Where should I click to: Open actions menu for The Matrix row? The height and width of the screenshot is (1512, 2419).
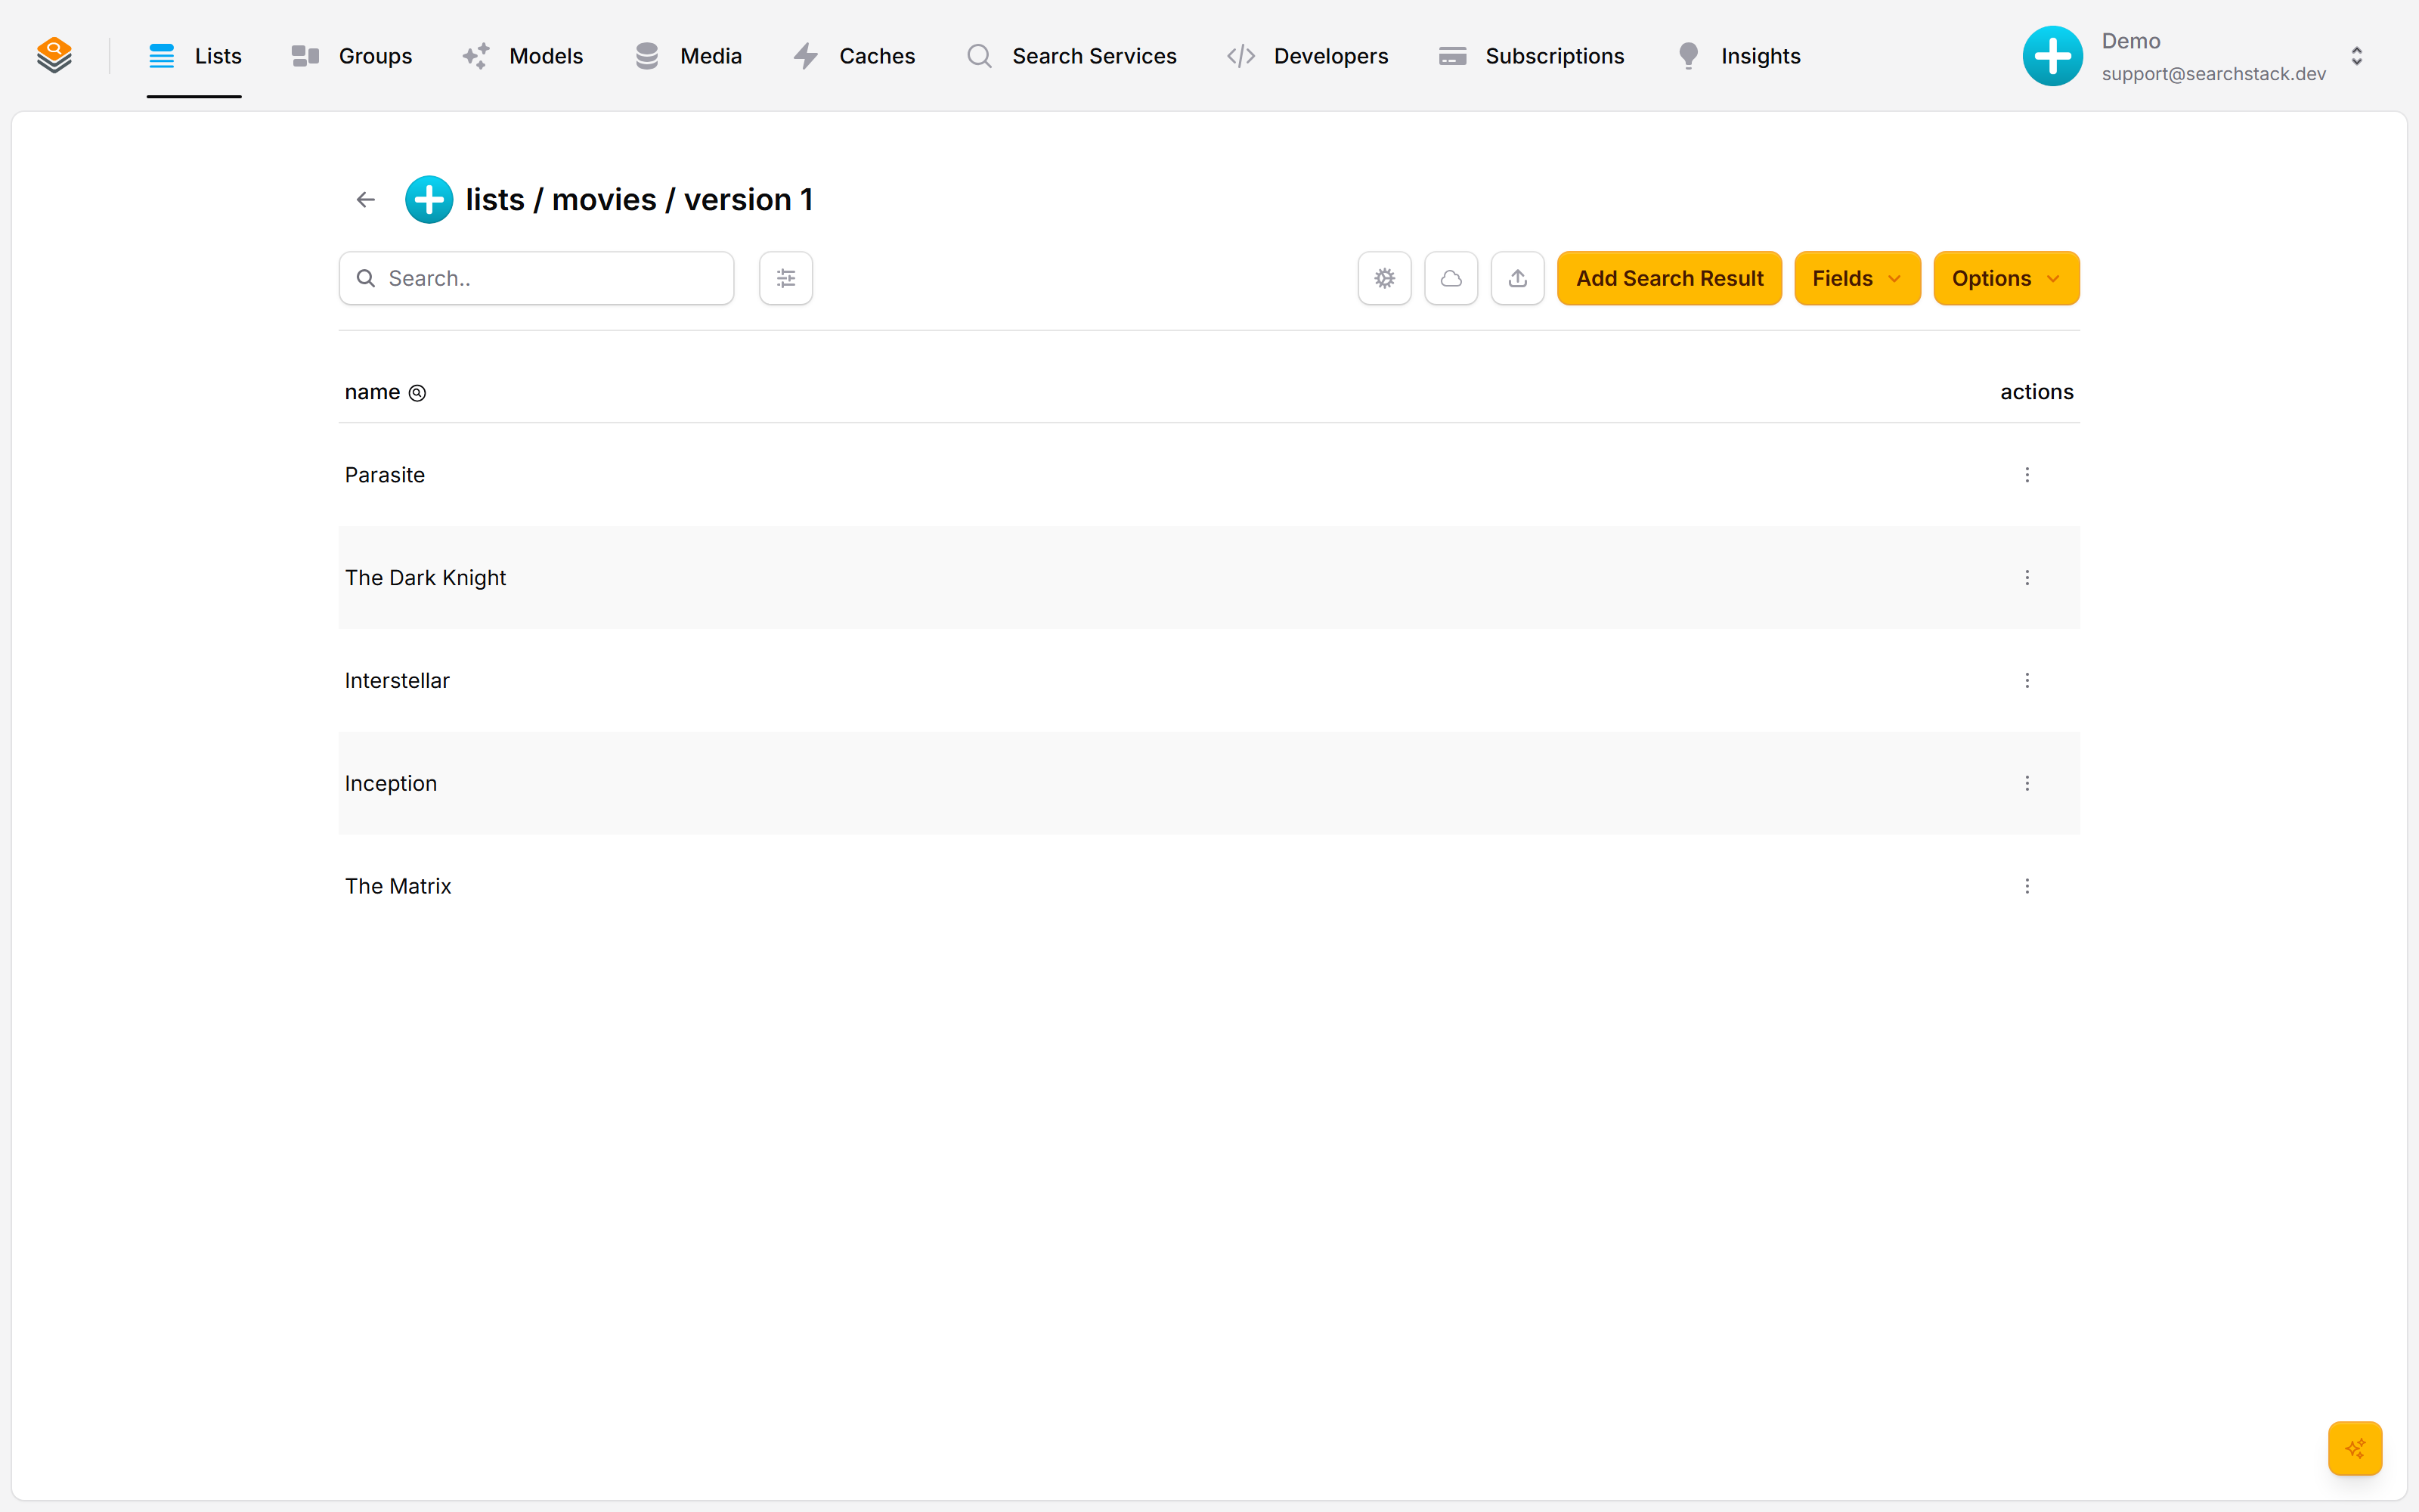tap(2027, 886)
